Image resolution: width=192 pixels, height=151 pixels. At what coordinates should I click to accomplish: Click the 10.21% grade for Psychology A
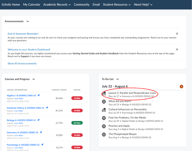(x=59, y=148)
